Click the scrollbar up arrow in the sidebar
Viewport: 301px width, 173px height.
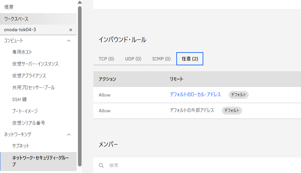click(80, 2)
